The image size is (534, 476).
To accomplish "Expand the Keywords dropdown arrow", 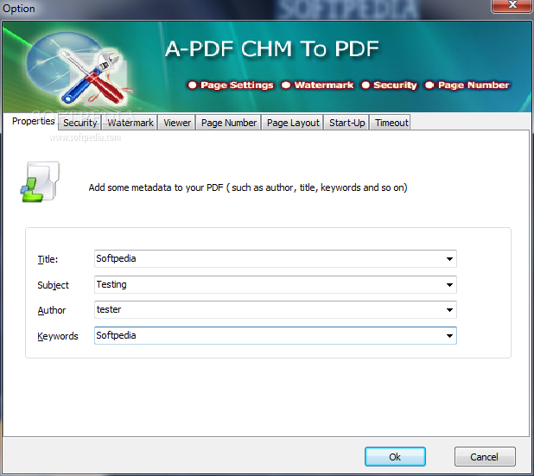I will click(449, 336).
